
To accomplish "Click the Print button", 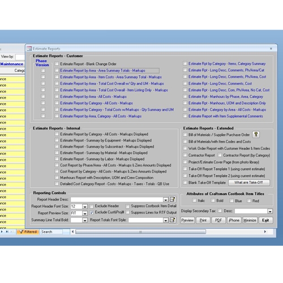I will point(203,220).
